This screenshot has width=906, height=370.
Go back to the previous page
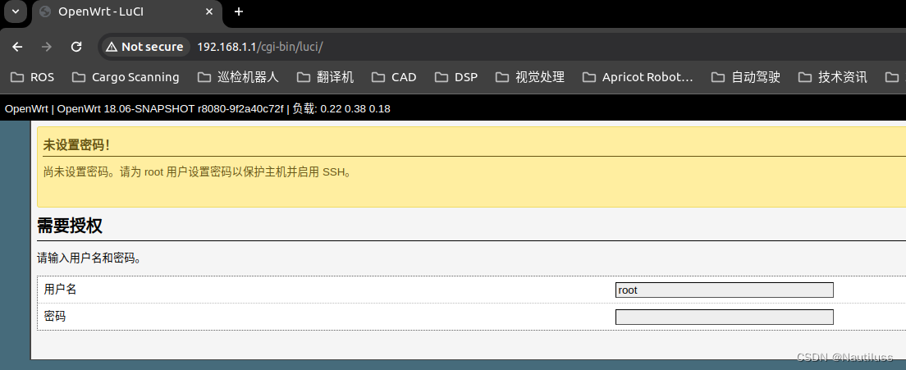point(17,47)
